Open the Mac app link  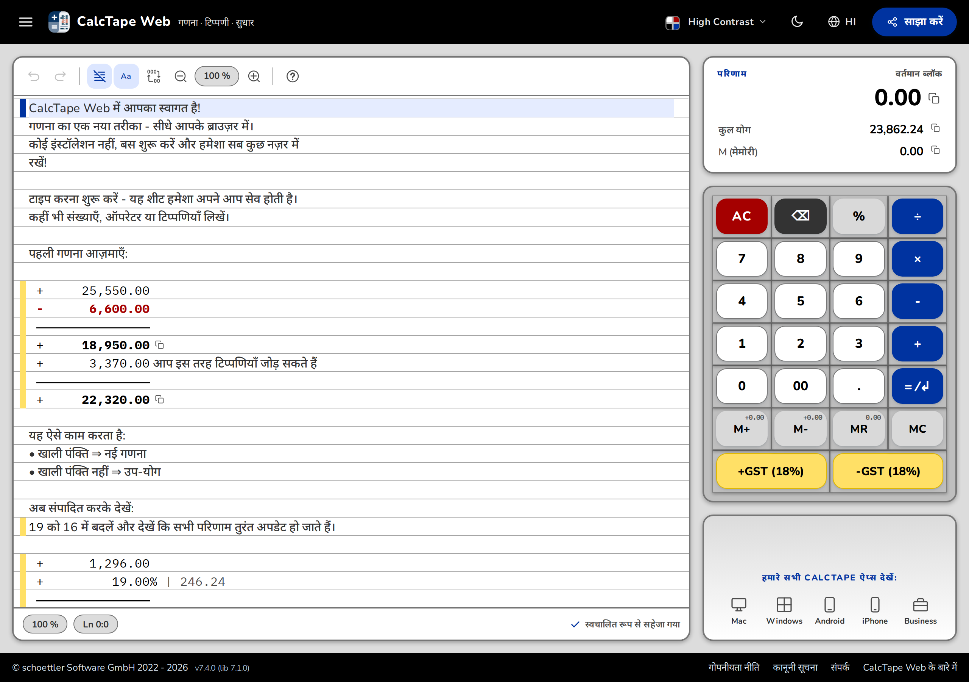[x=738, y=611]
